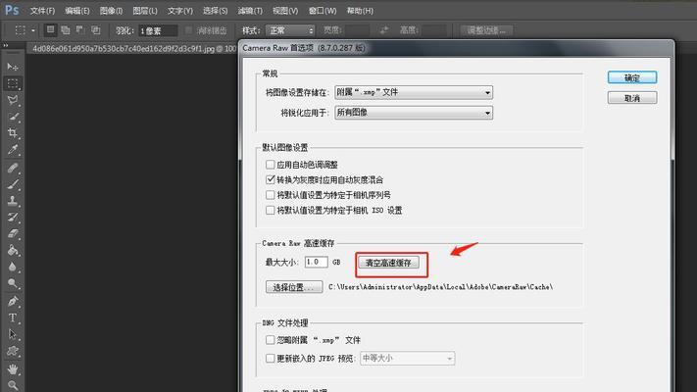Open the 滤镜(T) menu
This screenshot has height=392, width=697.
pos(250,11)
